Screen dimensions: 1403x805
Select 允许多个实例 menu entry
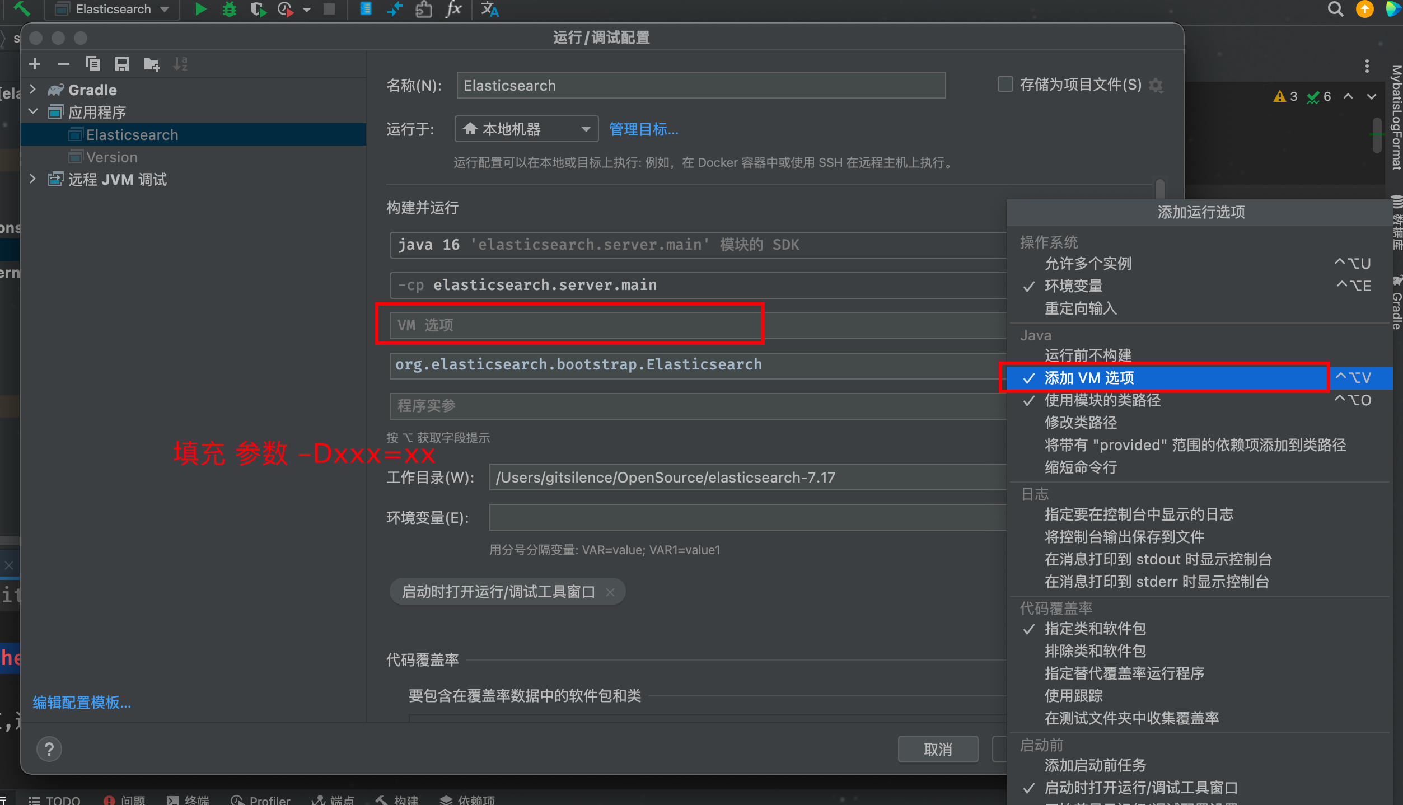(x=1088, y=264)
